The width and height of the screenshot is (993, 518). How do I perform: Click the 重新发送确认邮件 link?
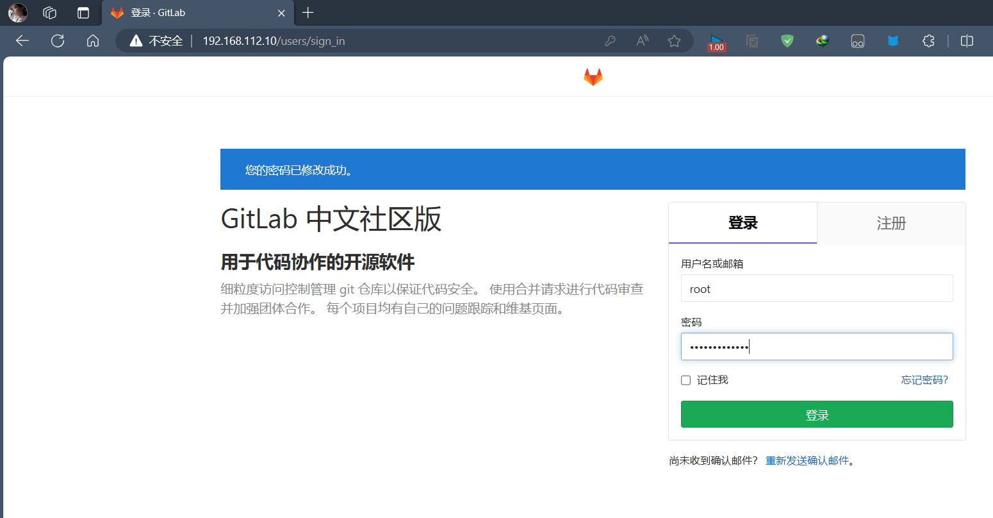[x=807, y=461]
